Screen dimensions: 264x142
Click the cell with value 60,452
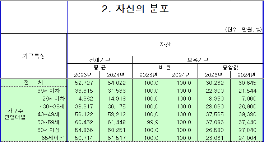pos(83,122)
